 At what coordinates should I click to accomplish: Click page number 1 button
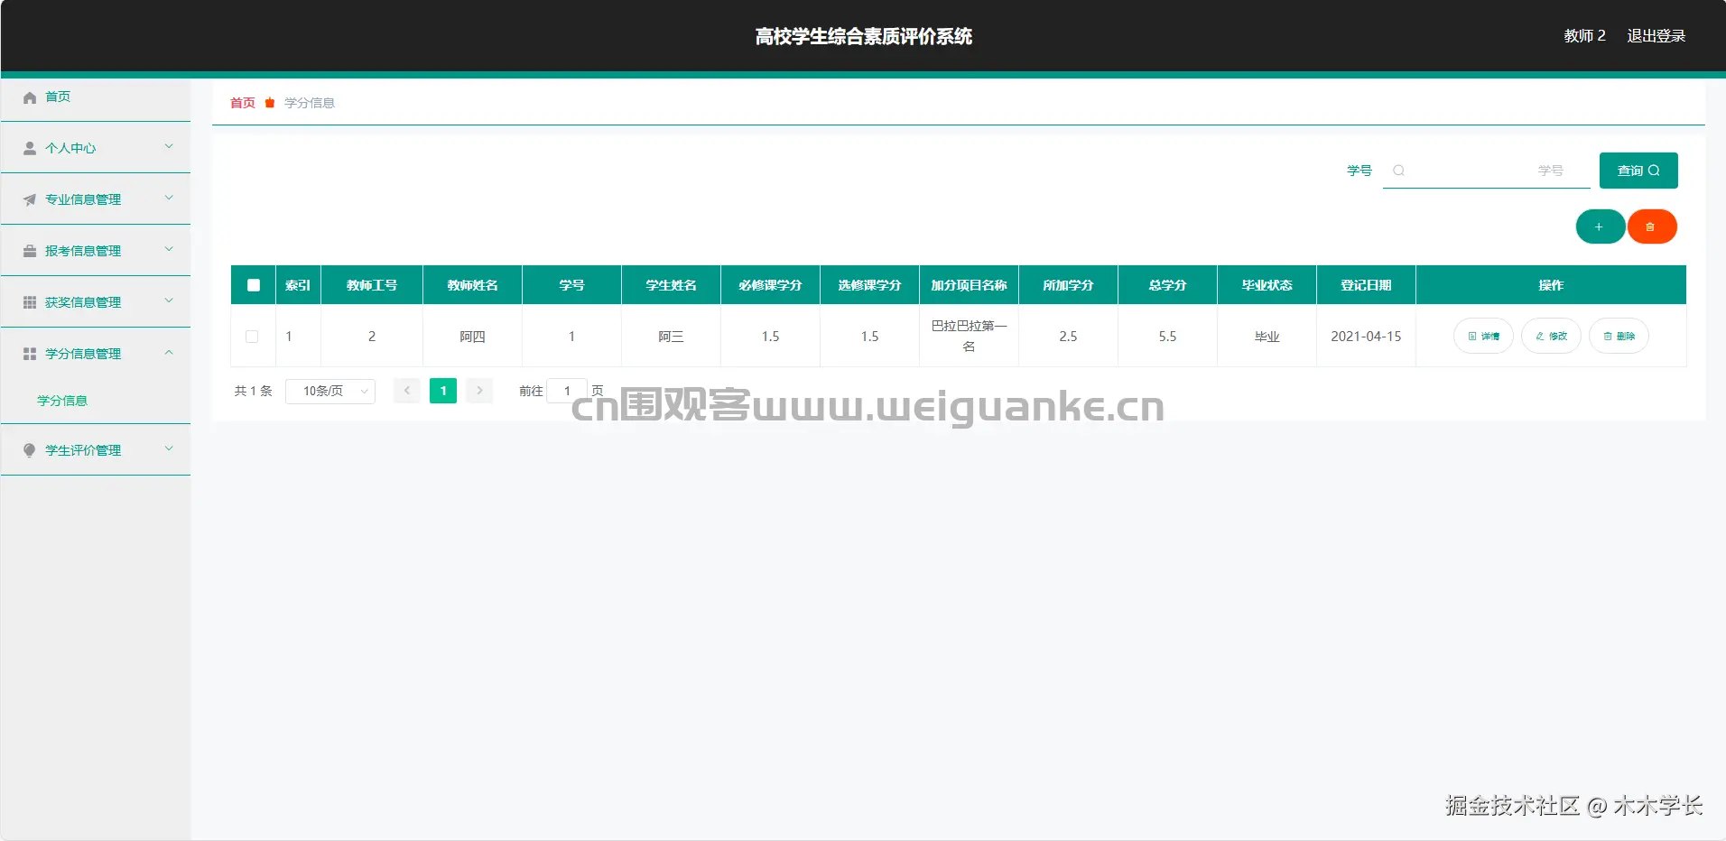[x=443, y=391]
